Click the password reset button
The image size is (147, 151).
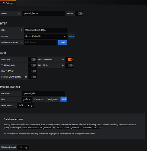pos(64,99)
